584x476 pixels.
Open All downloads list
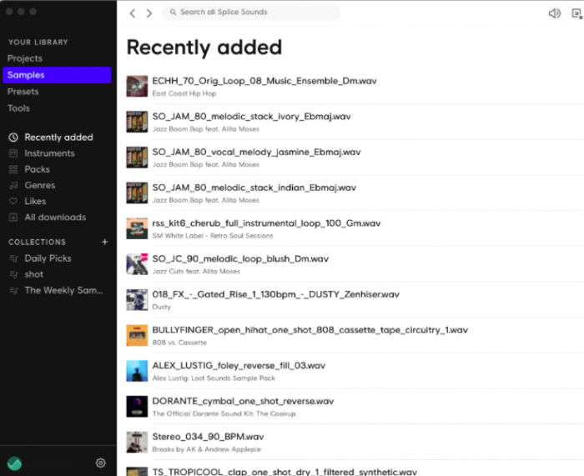coord(55,217)
